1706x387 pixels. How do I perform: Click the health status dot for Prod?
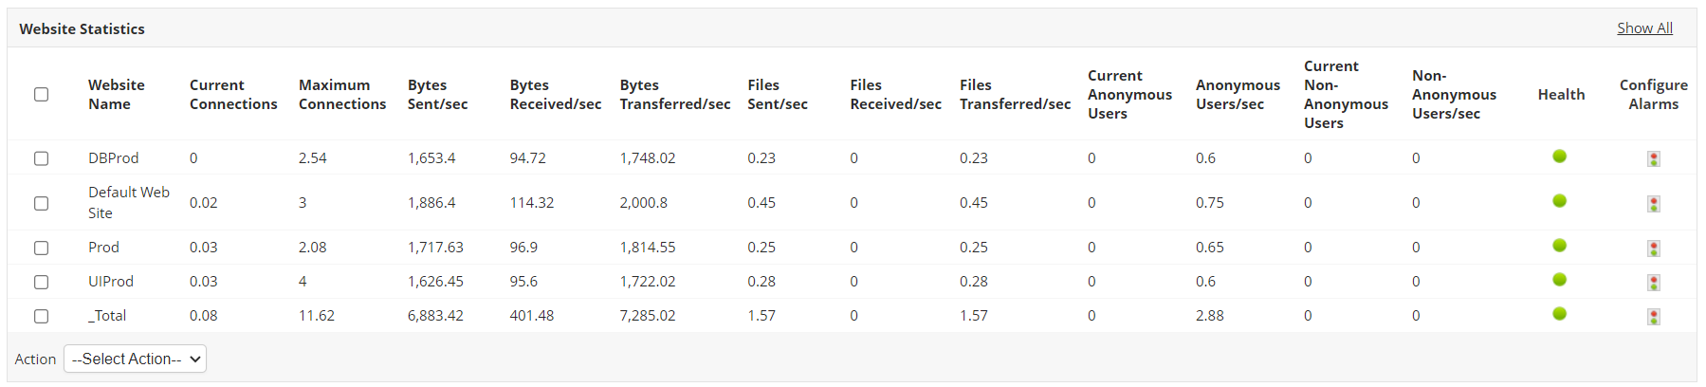coord(1559,246)
